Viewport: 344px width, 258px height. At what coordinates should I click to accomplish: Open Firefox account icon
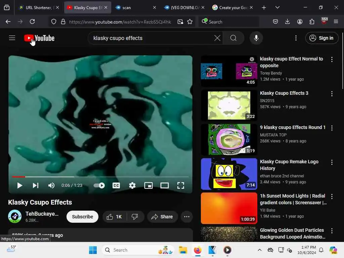300,21
